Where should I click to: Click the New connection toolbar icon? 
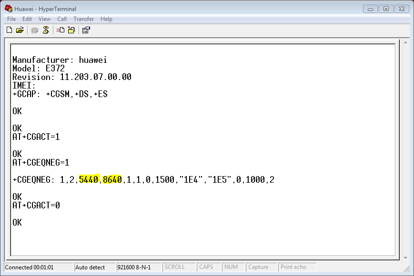9,30
